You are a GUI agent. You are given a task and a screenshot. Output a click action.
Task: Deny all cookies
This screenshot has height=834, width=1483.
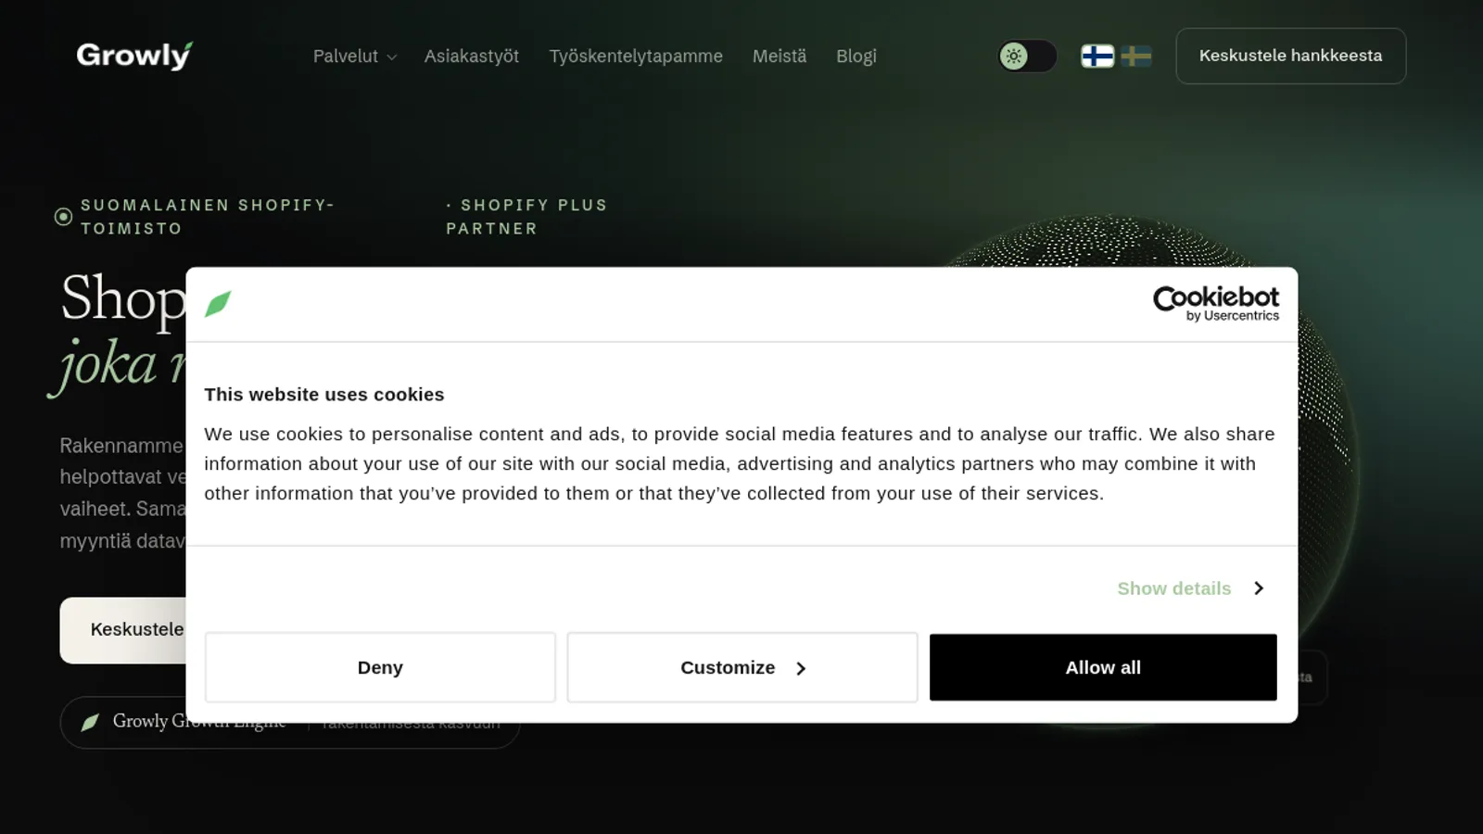[380, 667]
